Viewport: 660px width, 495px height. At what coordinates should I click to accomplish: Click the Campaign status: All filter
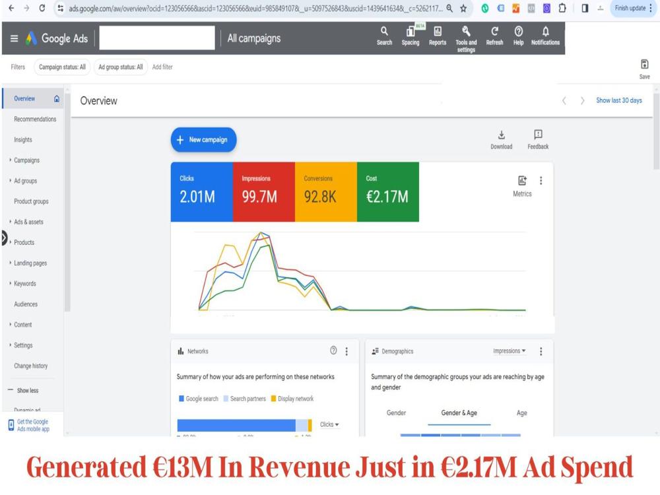[62, 67]
